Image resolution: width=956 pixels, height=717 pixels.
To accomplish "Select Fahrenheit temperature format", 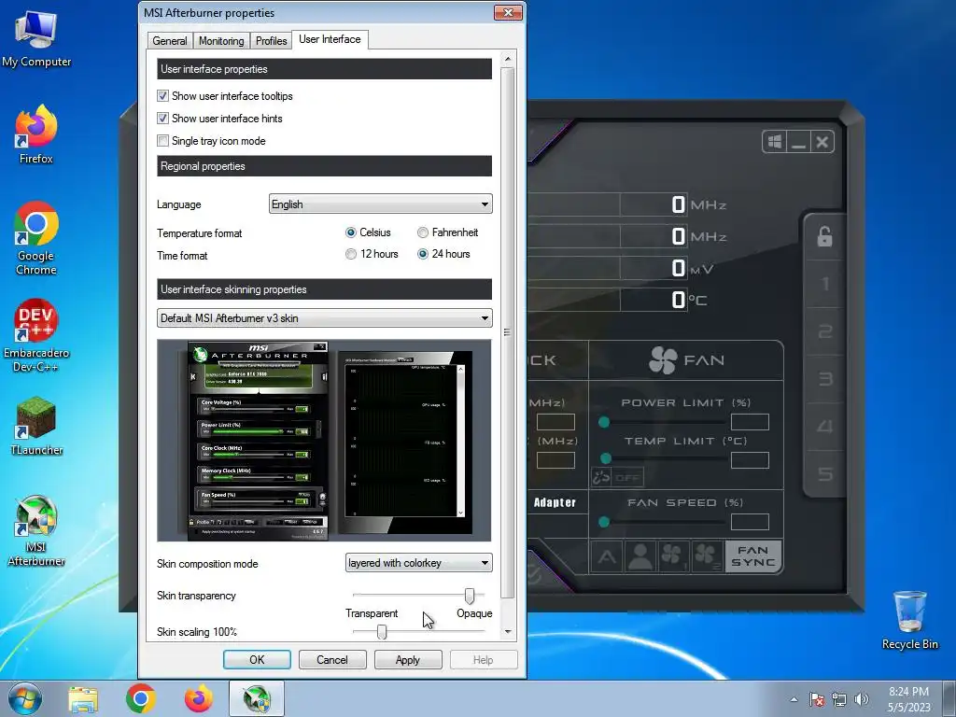I will click(x=423, y=232).
